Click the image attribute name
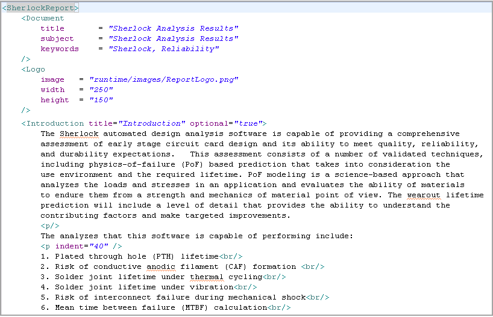 pos(52,80)
